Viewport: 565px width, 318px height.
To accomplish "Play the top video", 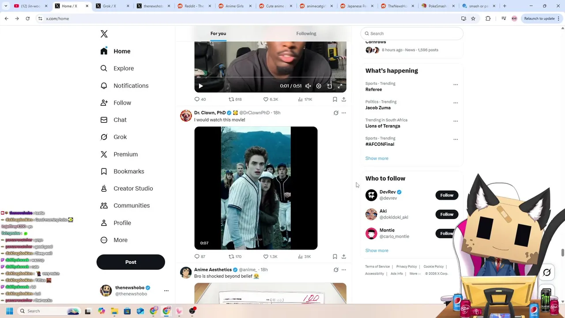I will coord(200,86).
